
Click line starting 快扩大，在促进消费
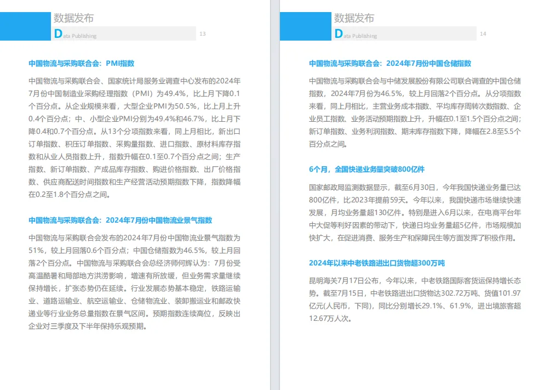pos(413,238)
